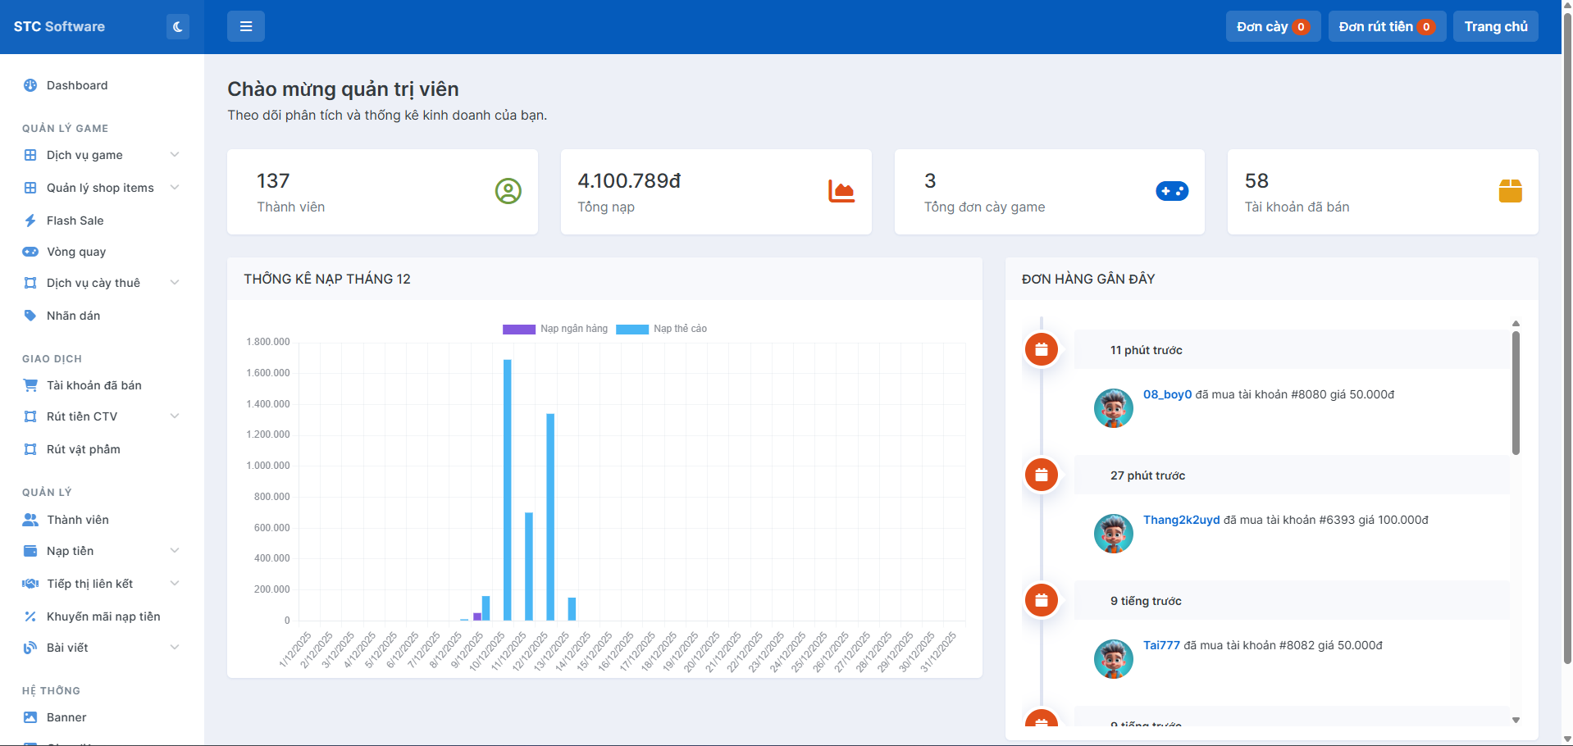Open user 08_boy0 profile link
The height and width of the screenshot is (746, 1573).
click(1167, 394)
